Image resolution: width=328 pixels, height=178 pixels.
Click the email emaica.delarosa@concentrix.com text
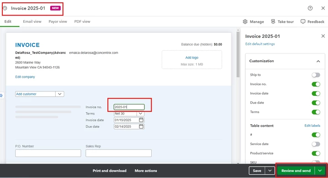pos(93,52)
